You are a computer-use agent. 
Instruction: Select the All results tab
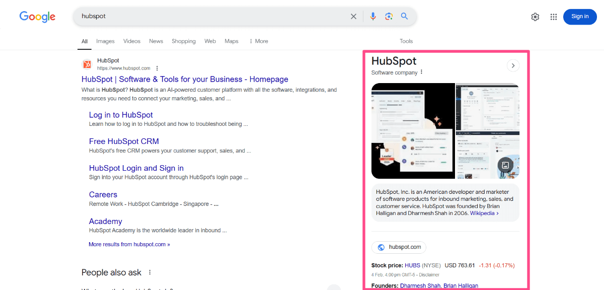pos(85,41)
